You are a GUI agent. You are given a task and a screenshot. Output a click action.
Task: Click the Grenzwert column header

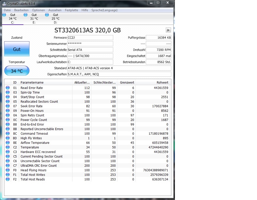tap(126, 83)
